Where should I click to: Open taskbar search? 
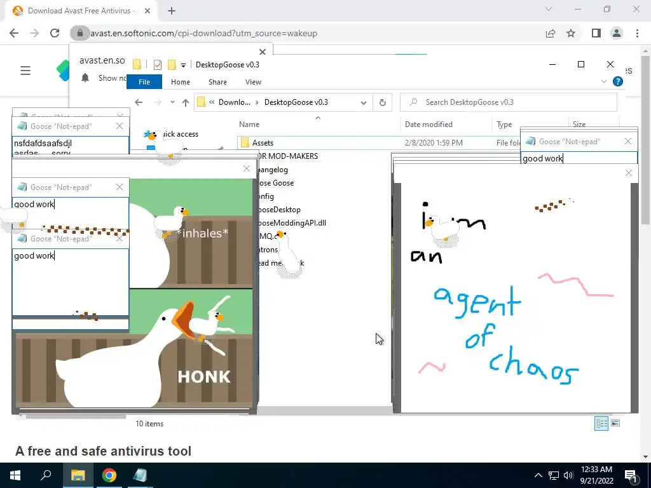pos(46,475)
